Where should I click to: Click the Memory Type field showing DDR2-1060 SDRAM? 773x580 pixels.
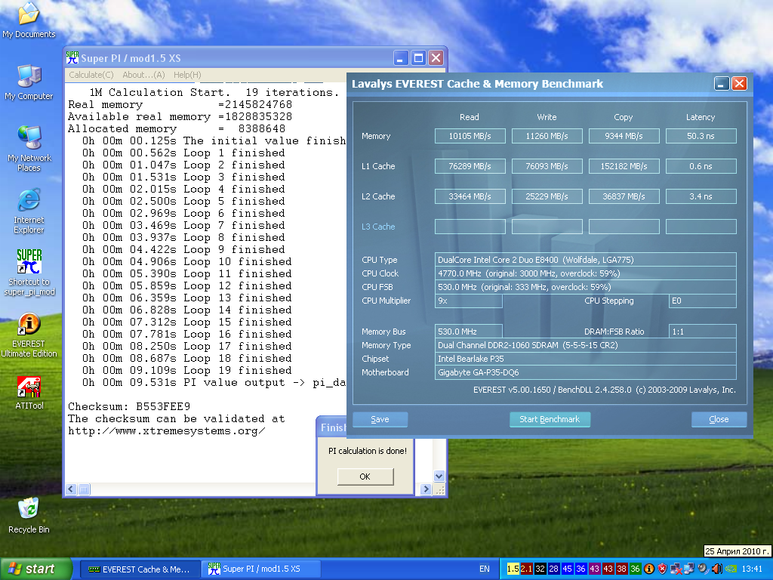pyautogui.click(x=585, y=345)
